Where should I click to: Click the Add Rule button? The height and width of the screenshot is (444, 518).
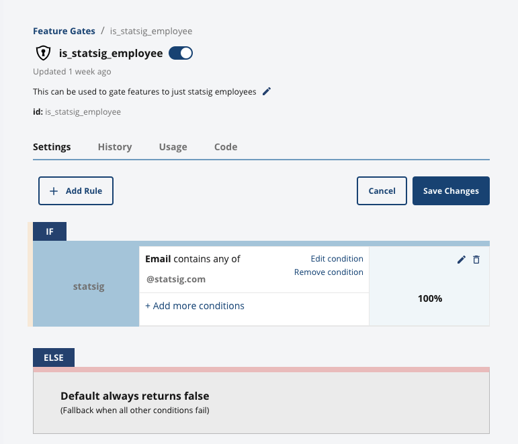pyautogui.click(x=76, y=190)
